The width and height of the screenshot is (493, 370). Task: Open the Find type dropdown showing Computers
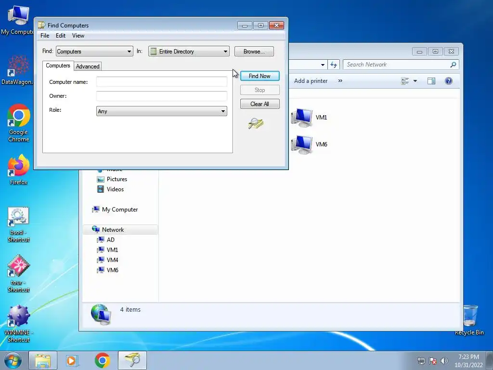[x=94, y=51]
